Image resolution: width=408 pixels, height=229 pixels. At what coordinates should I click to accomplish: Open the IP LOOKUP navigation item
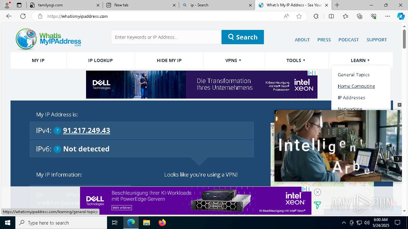point(100,60)
